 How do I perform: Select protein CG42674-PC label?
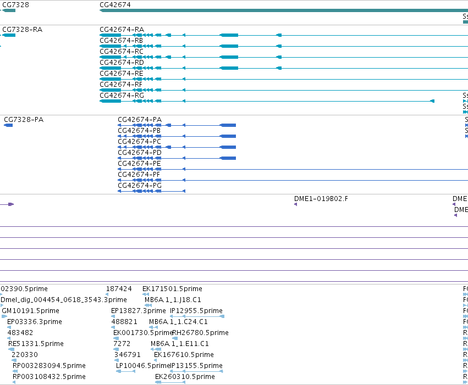click(x=139, y=142)
